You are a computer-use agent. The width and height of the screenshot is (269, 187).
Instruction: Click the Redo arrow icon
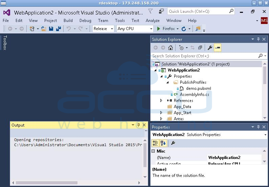pos(81,29)
